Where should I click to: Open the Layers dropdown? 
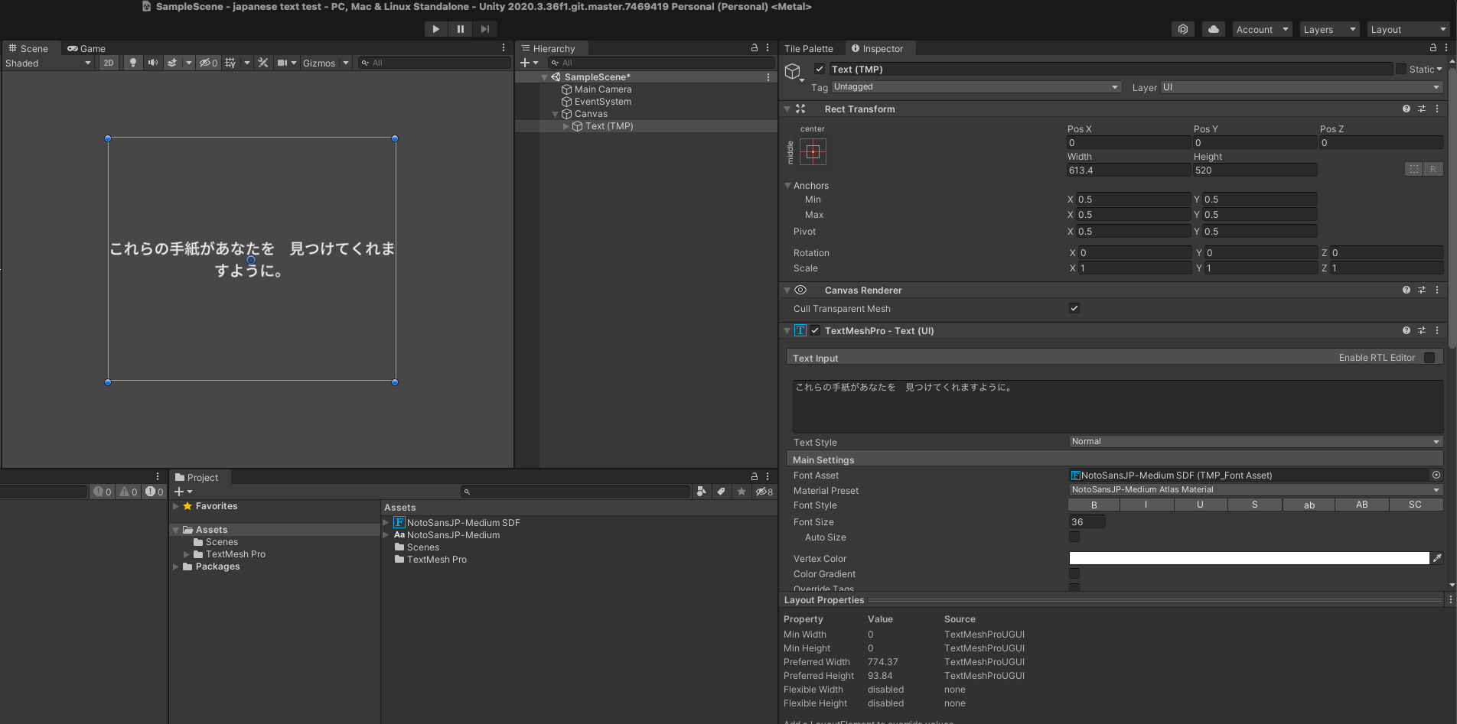click(1328, 29)
